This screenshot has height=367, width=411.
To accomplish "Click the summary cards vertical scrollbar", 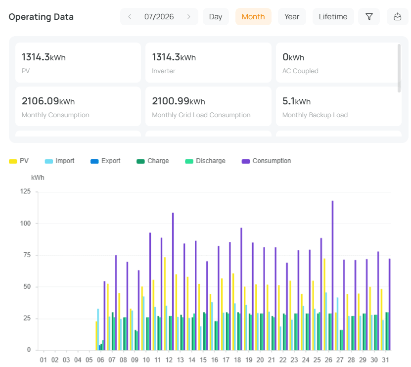I will tap(399, 68).
